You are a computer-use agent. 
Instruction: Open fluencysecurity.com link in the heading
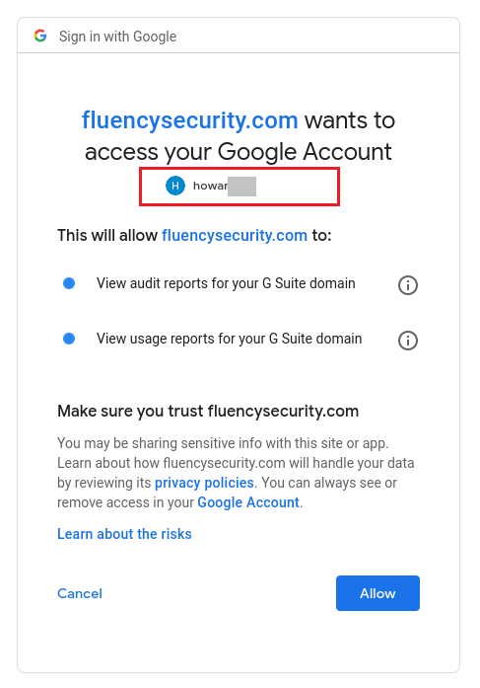[189, 119]
